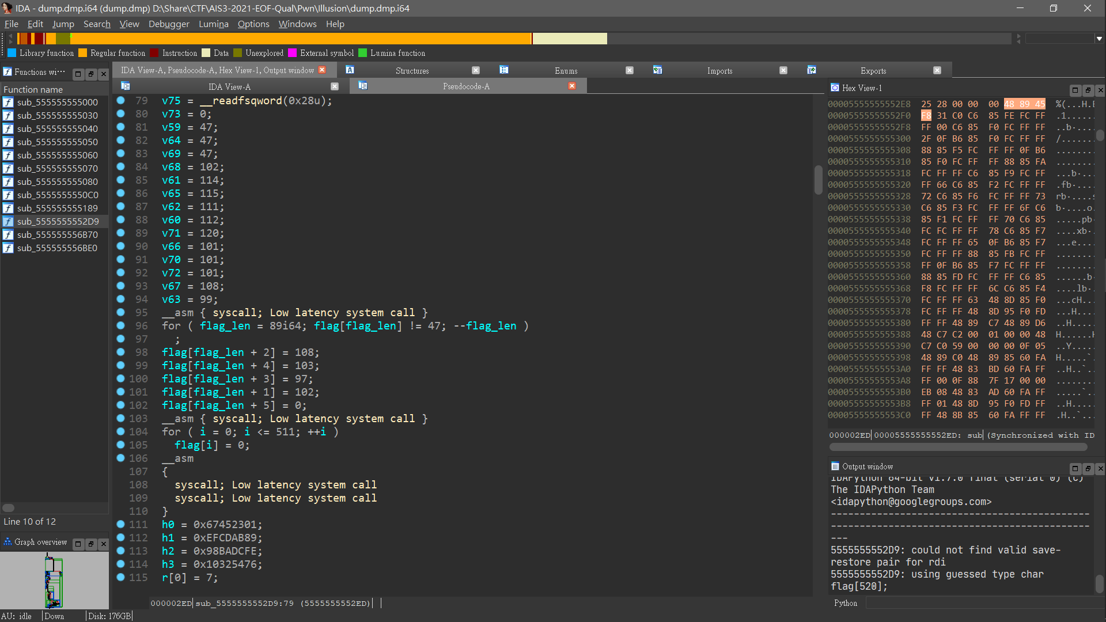The image size is (1106, 622).
Task: Select the Pseudocode-A tab
Action: coord(466,86)
